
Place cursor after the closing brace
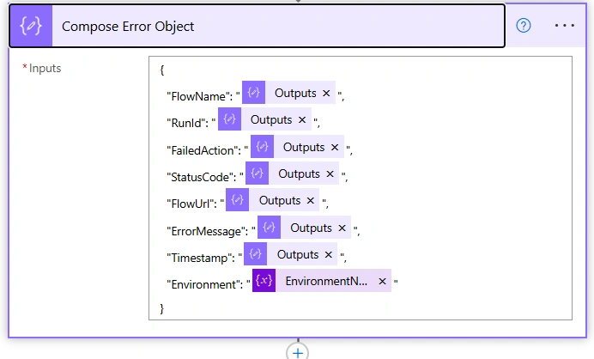point(165,308)
